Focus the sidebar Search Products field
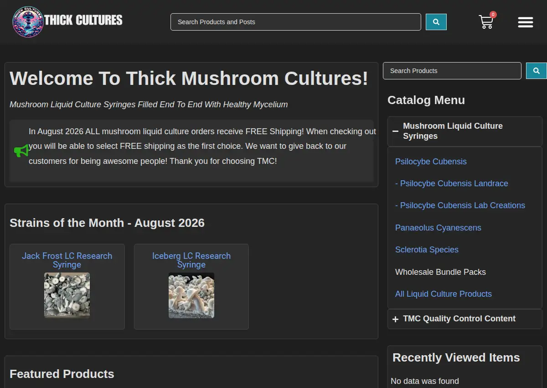 (x=452, y=71)
